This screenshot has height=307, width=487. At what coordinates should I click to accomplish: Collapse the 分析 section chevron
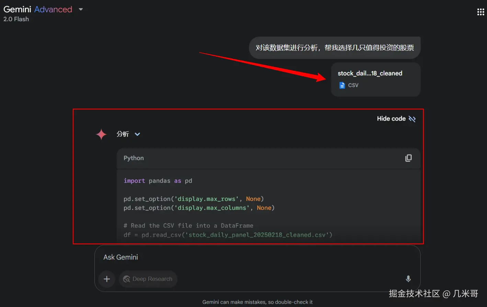137,134
